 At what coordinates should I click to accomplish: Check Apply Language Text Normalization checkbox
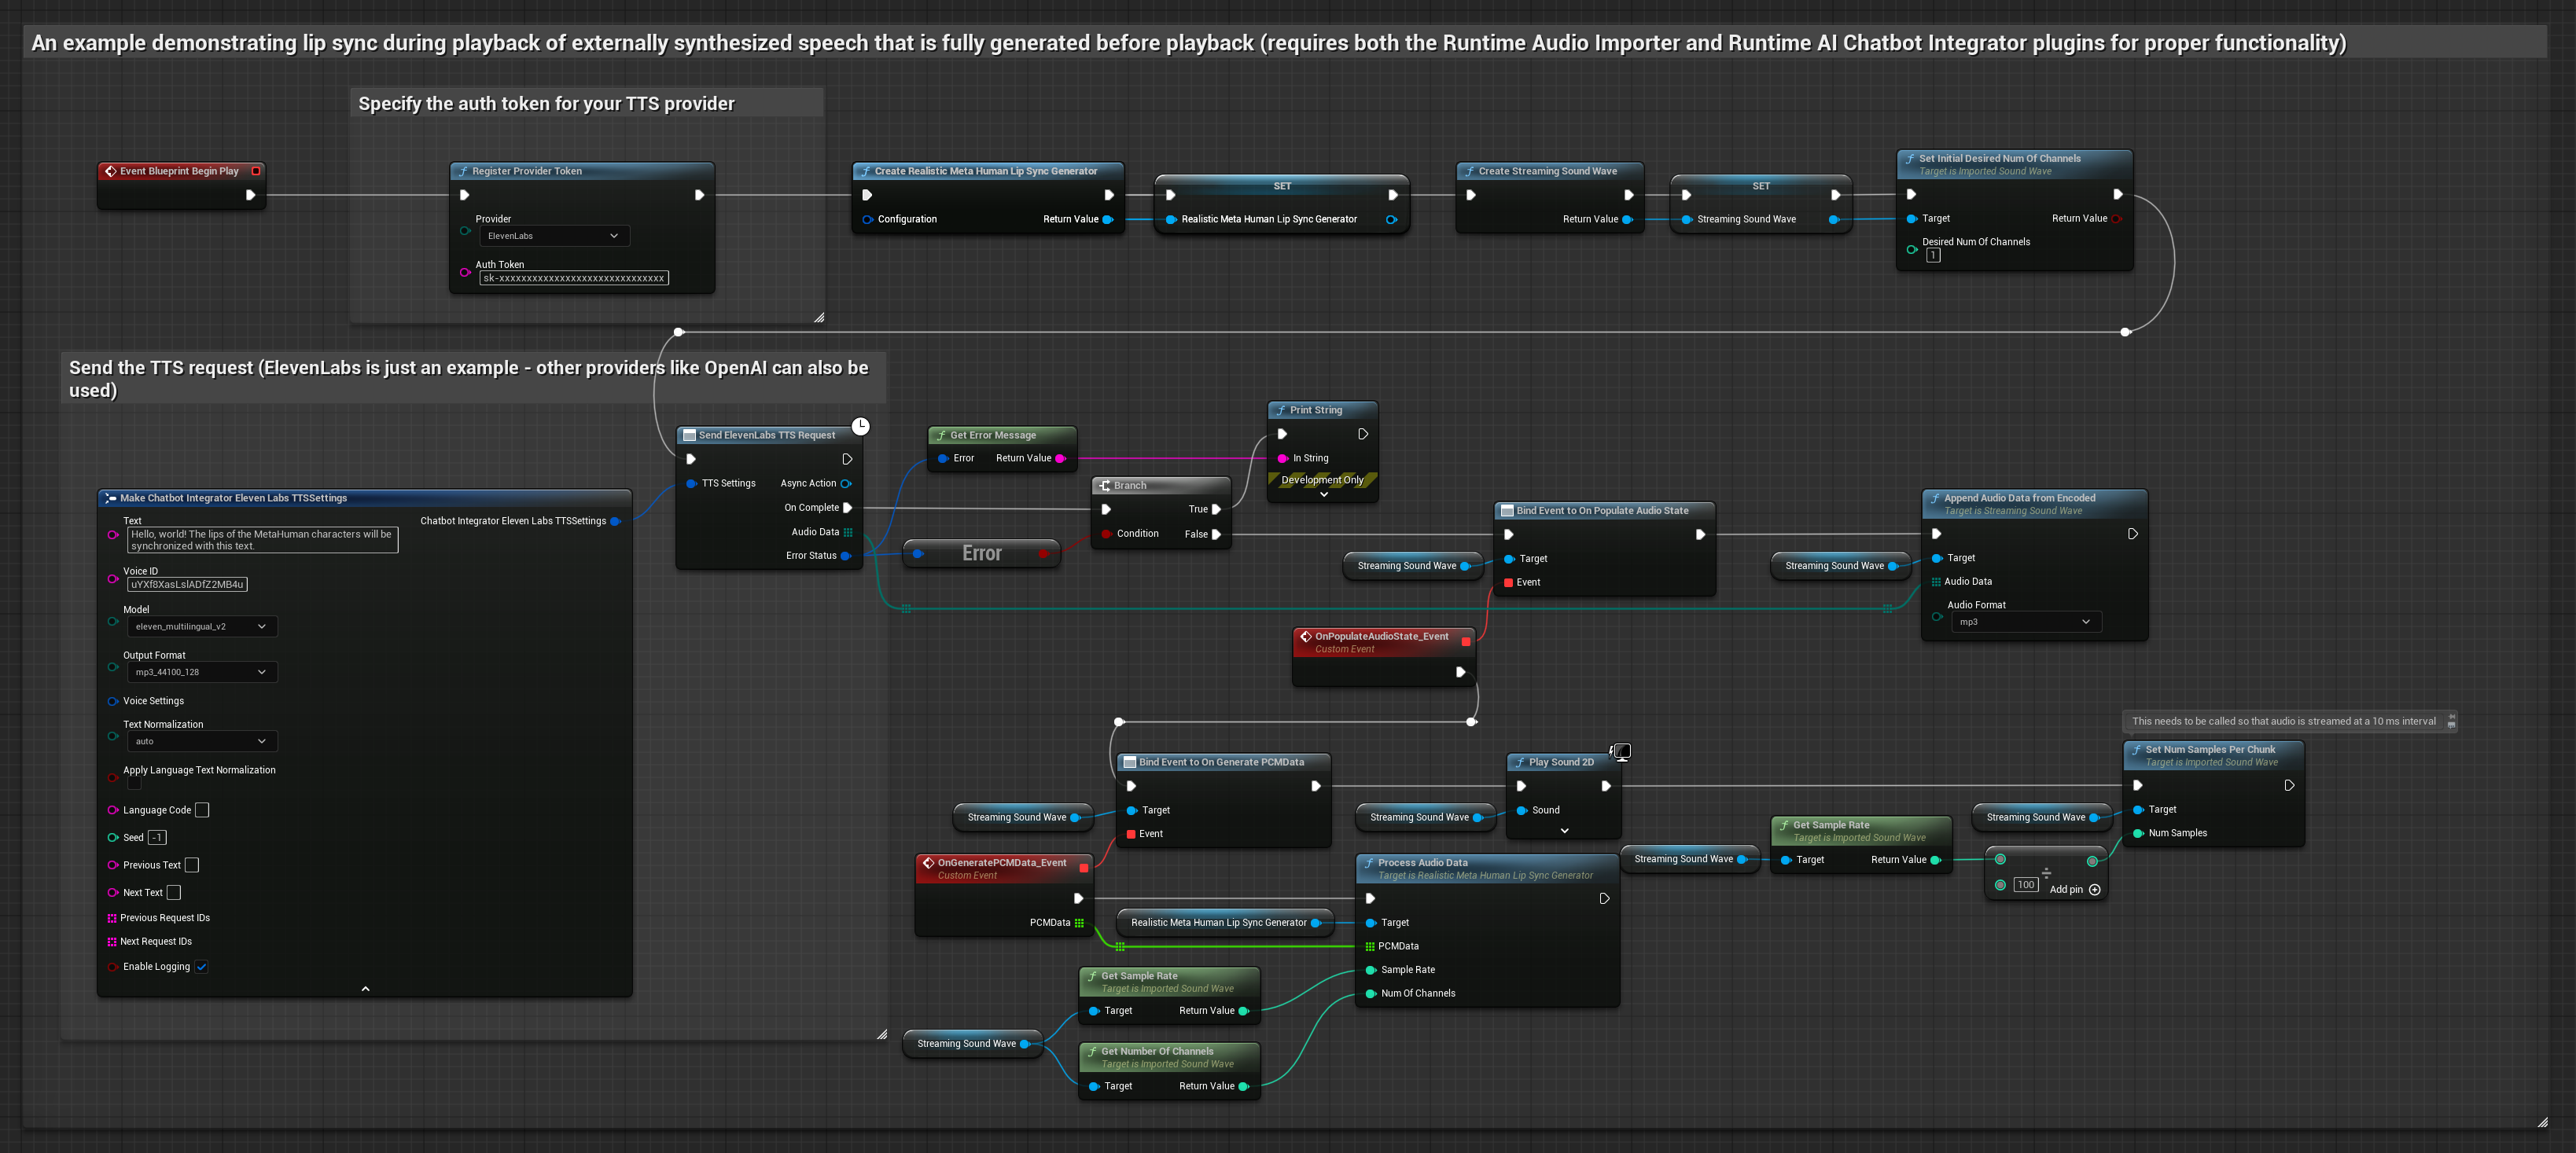click(x=134, y=784)
